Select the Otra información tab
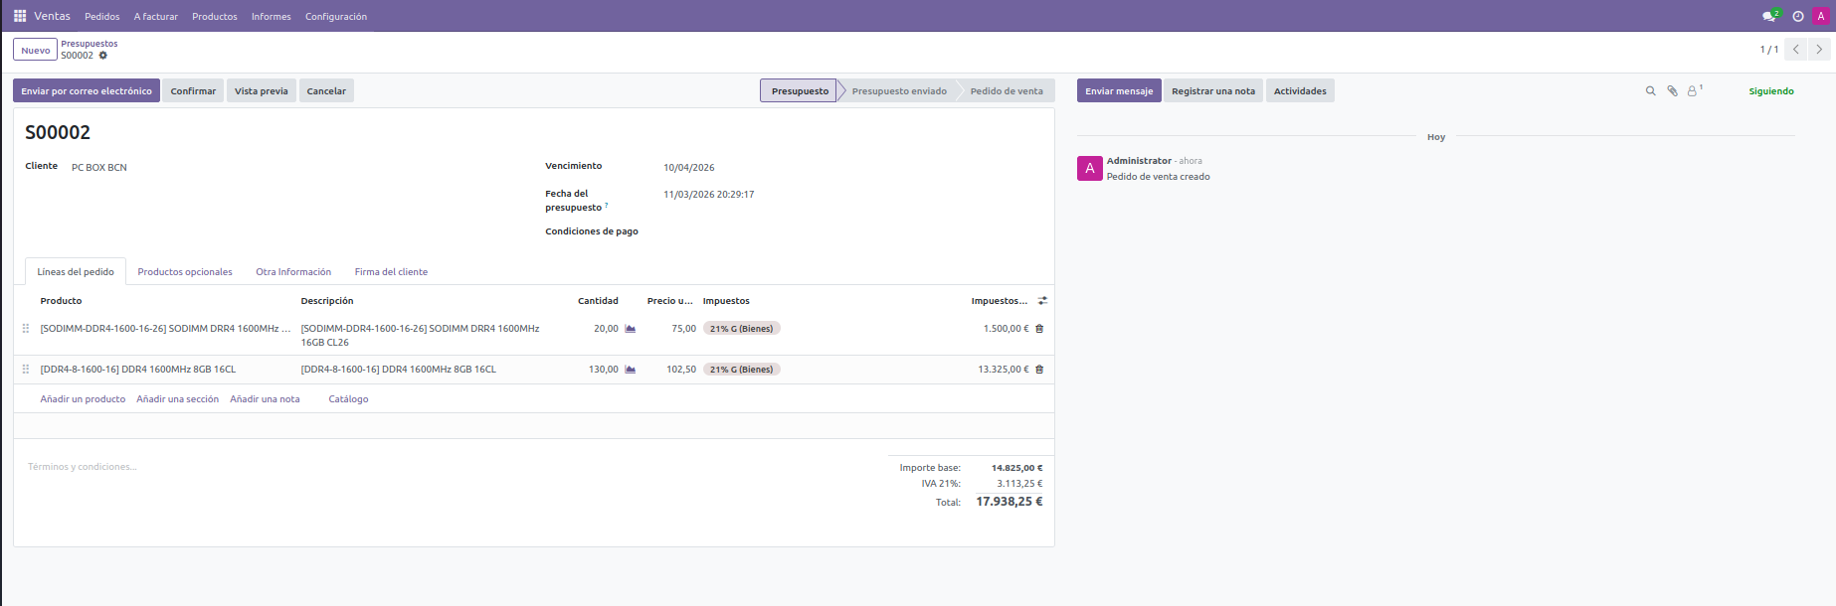Screen dimensions: 1836x606 tap(293, 272)
